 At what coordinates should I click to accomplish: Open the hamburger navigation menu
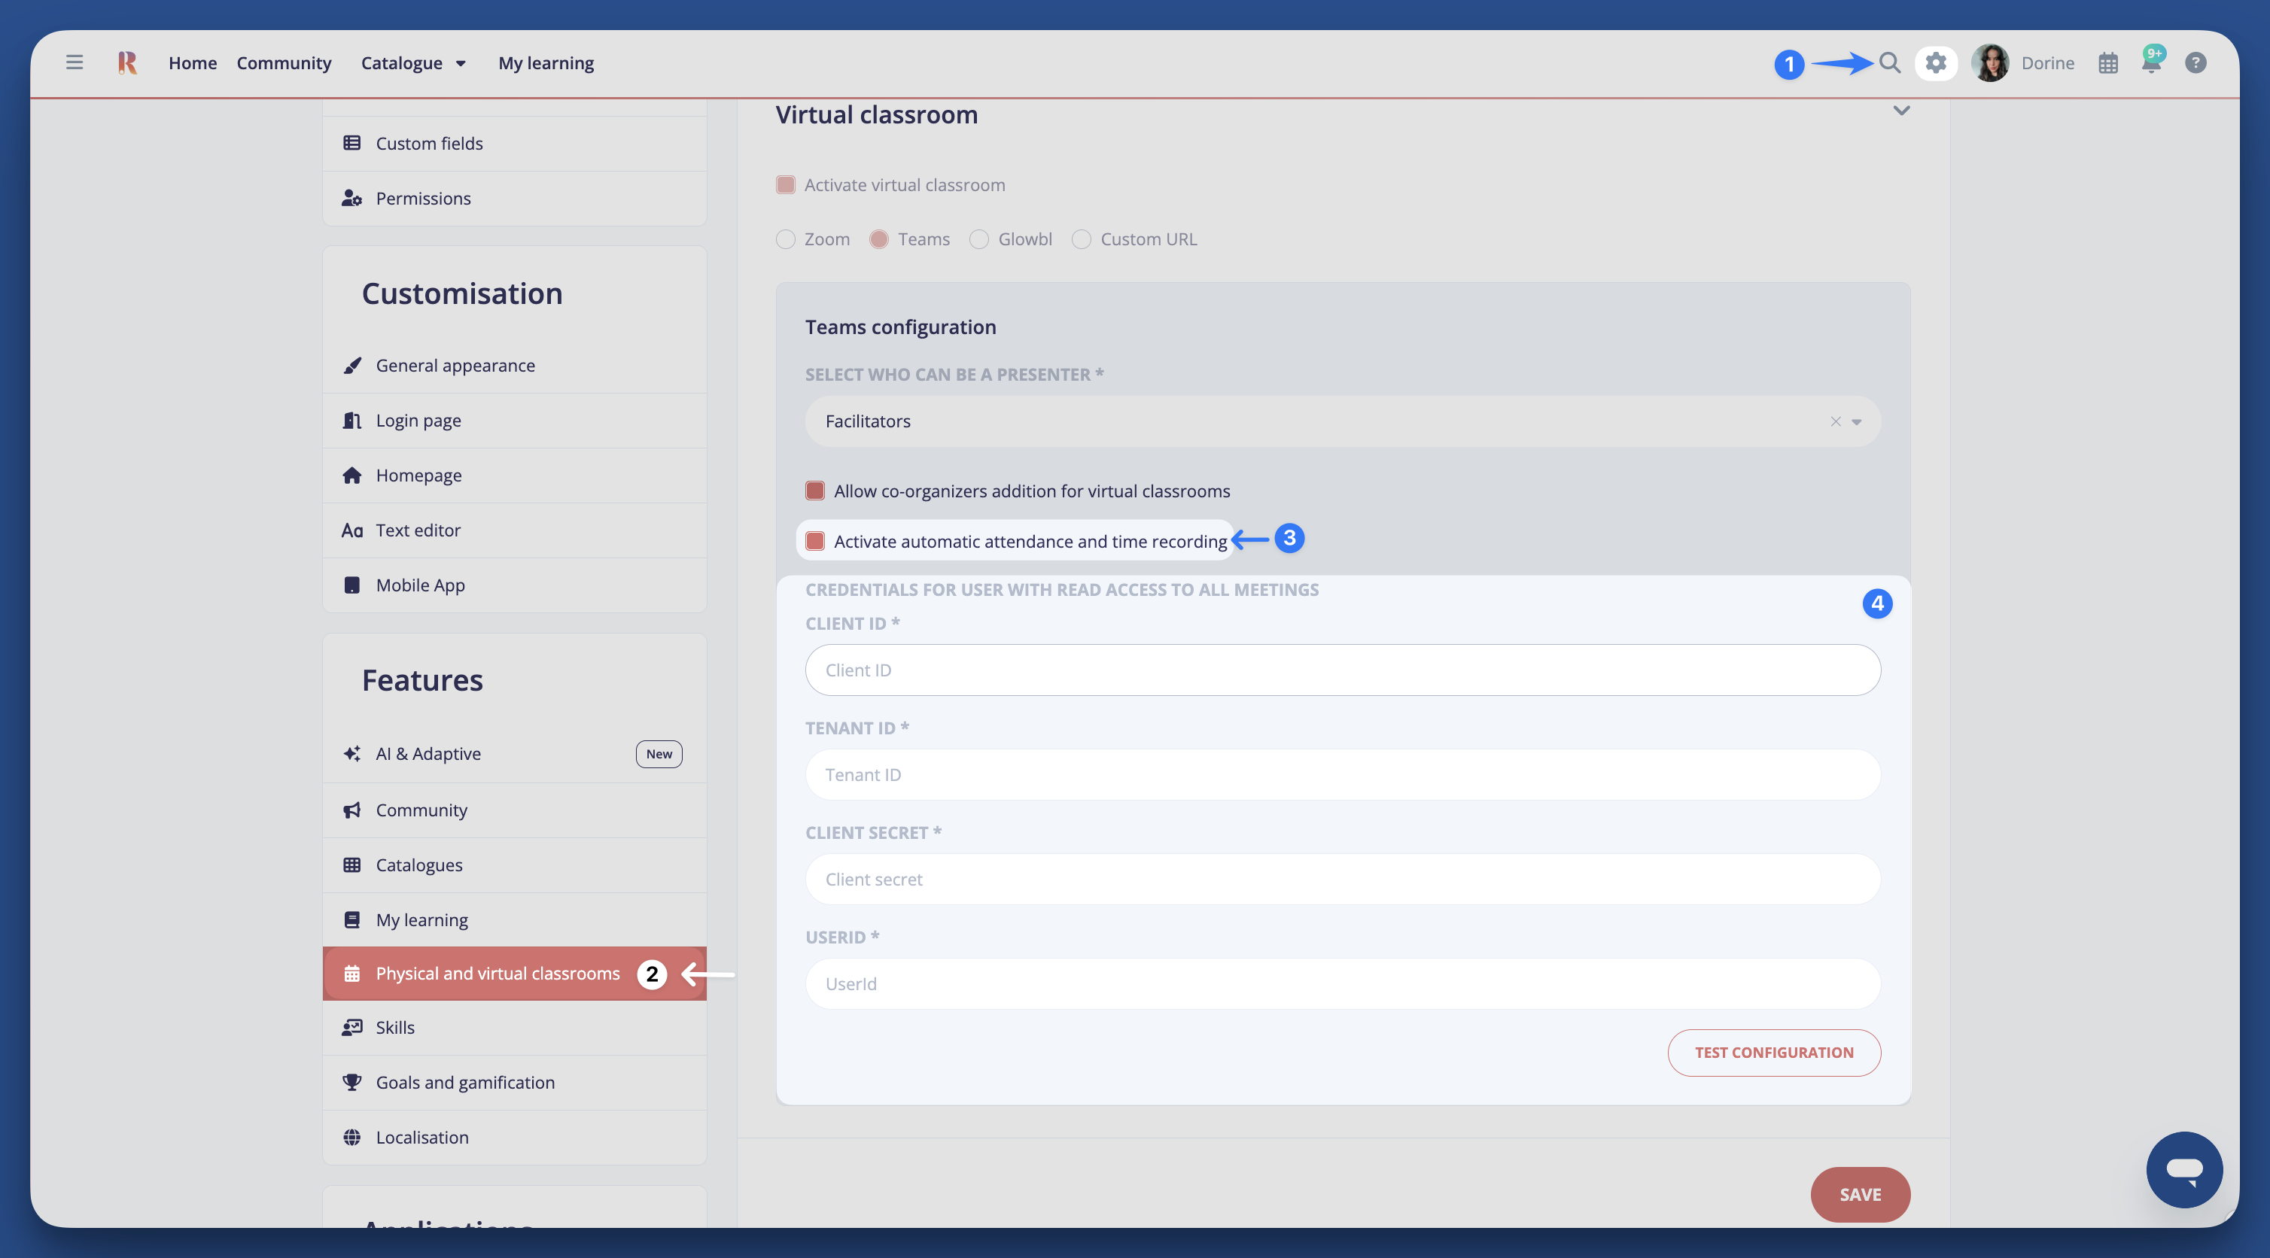[74, 62]
